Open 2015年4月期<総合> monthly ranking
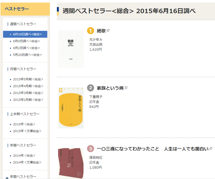This screenshot has height=179, width=215. [28, 86]
